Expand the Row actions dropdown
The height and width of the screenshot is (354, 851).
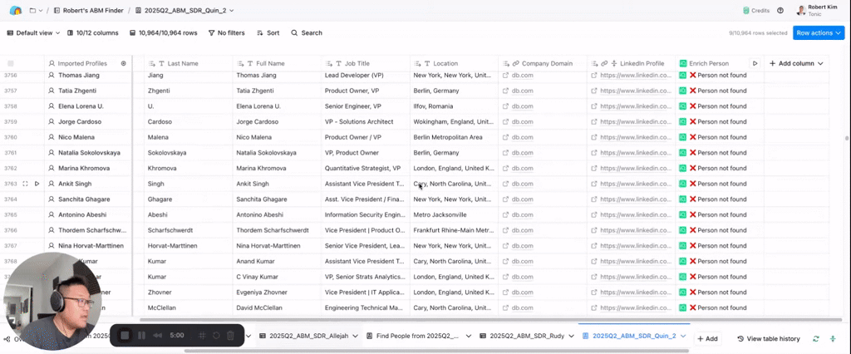[x=818, y=33]
